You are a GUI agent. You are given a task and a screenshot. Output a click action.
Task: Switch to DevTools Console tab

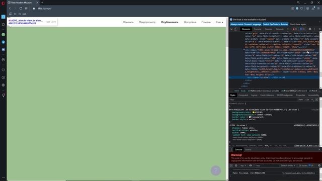(257, 29)
